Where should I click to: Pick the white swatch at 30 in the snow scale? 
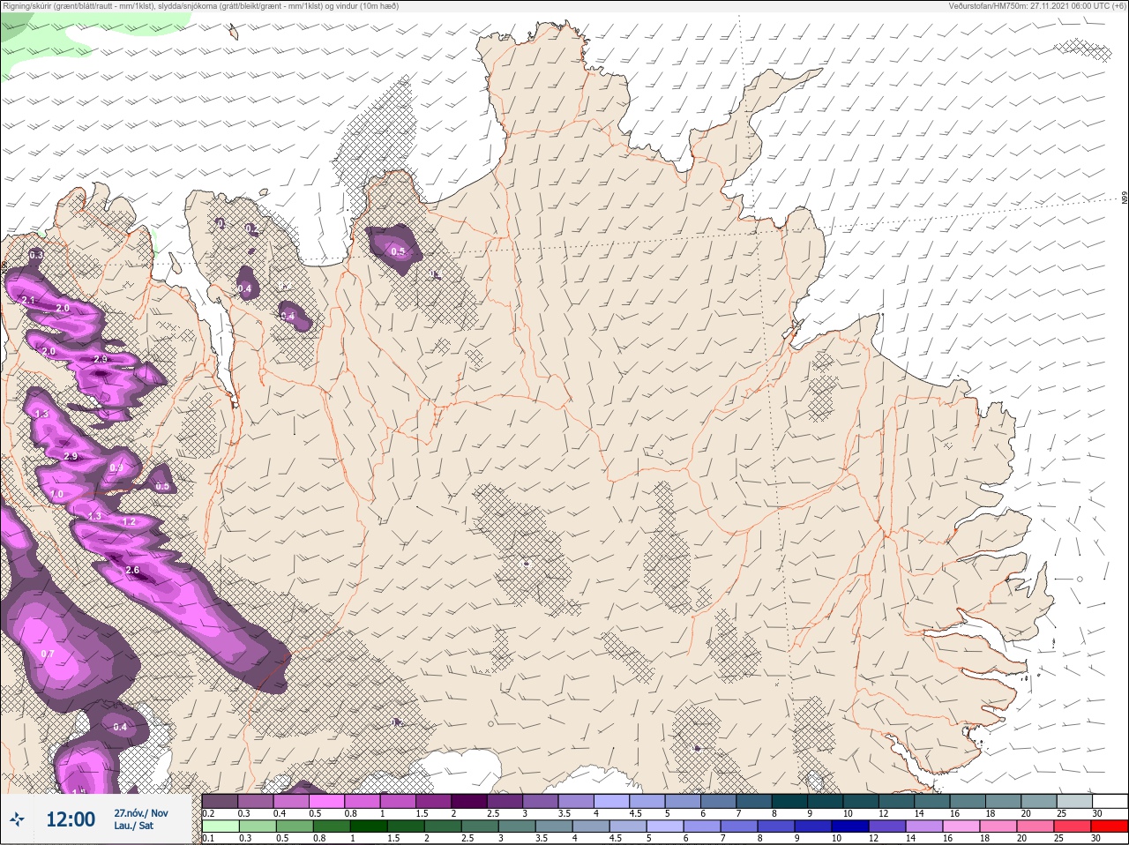[1111, 801]
